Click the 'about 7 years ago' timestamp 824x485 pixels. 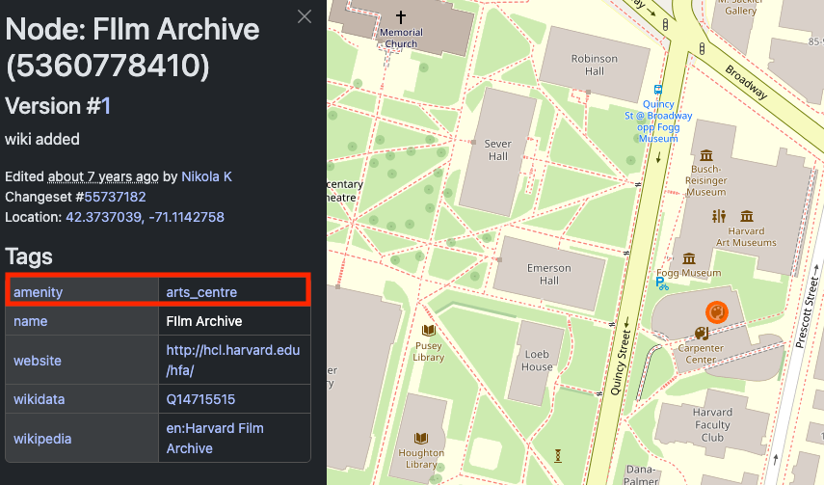[x=103, y=176]
